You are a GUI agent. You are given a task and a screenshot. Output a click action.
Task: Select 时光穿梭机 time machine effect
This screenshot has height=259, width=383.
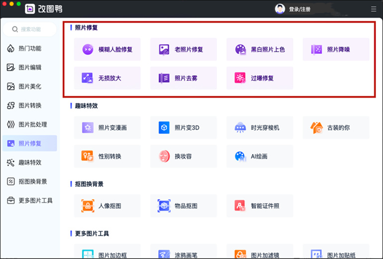click(x=260, y=128)
